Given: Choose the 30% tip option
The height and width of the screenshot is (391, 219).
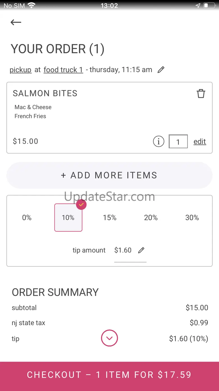Looking at the screenshot, I should pos(192,218).
